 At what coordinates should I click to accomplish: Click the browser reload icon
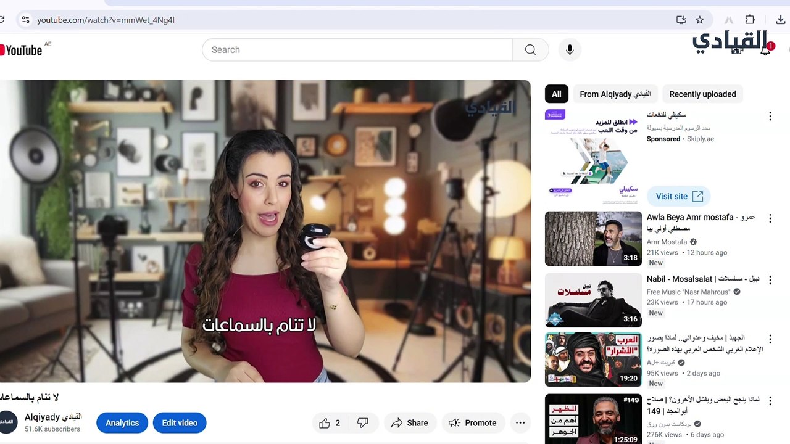click(x=2, y=20)
